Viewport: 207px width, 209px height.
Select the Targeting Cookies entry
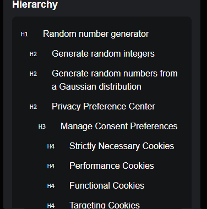tap(105, 205)
